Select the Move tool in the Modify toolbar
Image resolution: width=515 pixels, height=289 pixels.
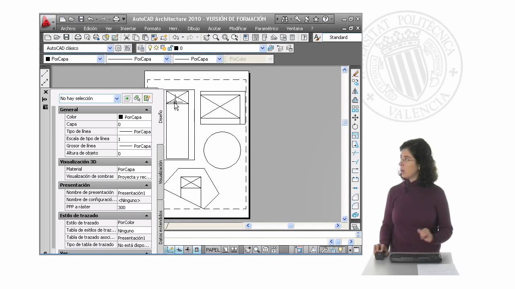[x=355, y=118]
